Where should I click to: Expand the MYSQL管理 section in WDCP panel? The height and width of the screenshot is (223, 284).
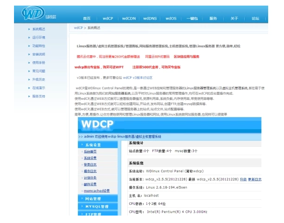(x=98, y=206)
